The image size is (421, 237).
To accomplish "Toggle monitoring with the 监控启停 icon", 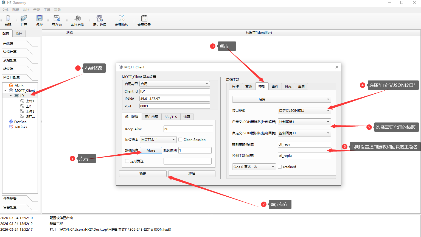I will pos(77,18).
